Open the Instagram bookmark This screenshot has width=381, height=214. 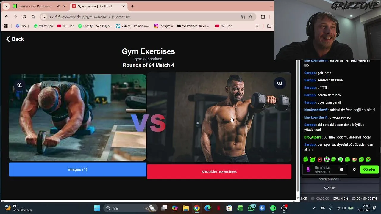pos(164,26)
